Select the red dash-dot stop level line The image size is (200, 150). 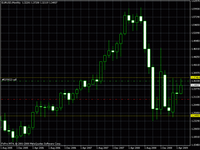95,99
